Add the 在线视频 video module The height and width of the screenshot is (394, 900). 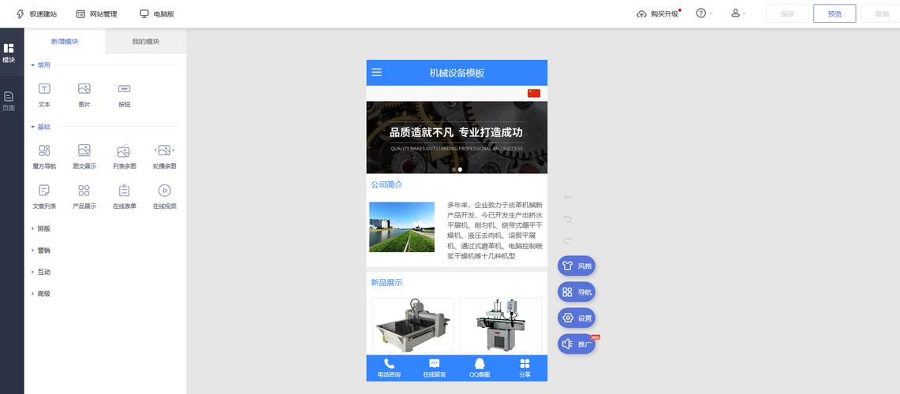pos(165,197)
